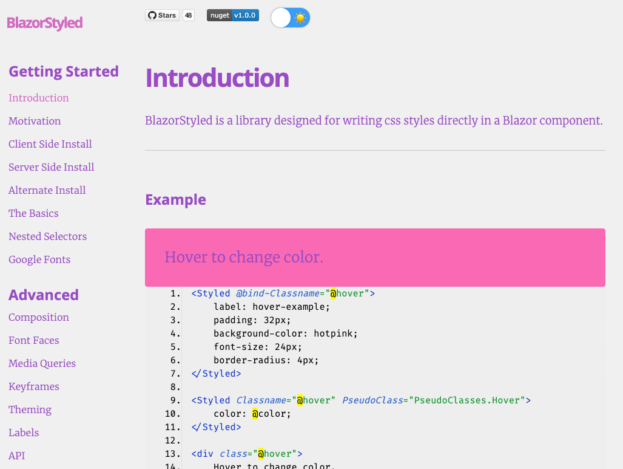
Task: Click '@bind-Classname' attribute in code
Action: pos(278,293)
